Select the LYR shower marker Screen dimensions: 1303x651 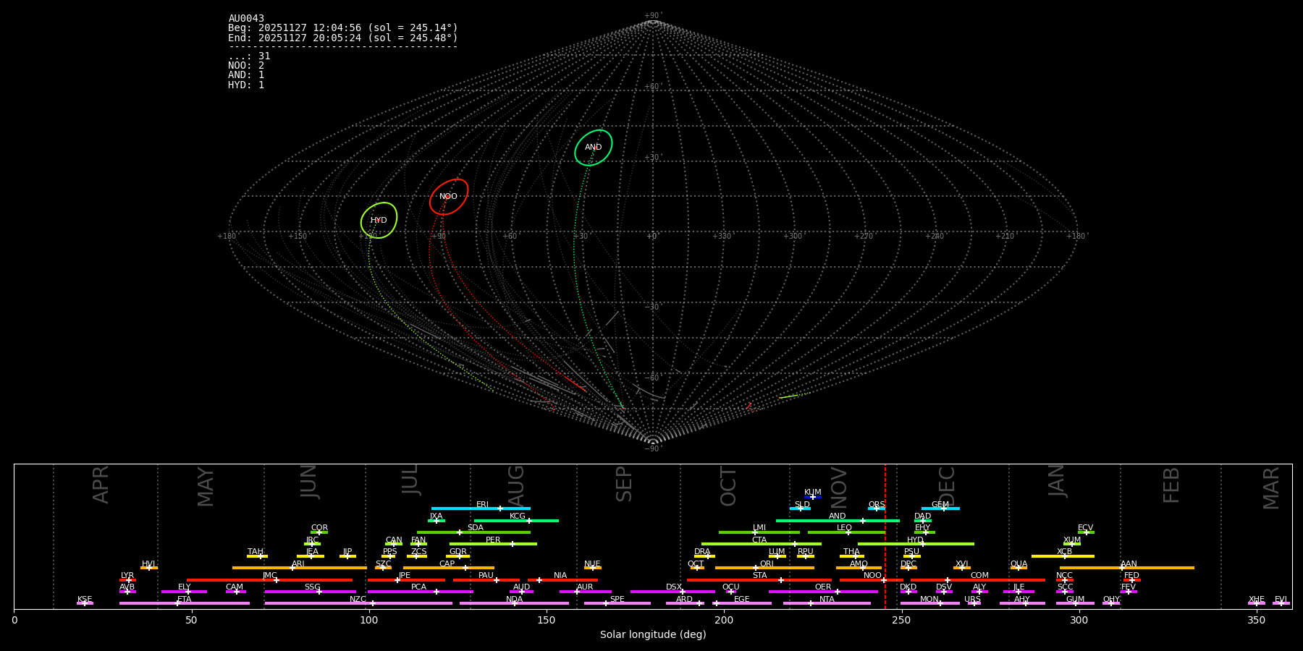128,580
